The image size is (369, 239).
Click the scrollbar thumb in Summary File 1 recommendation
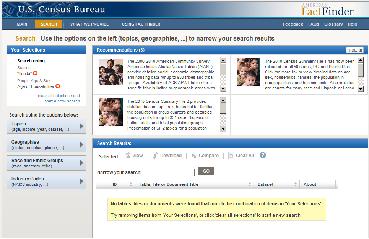[361, 70]
